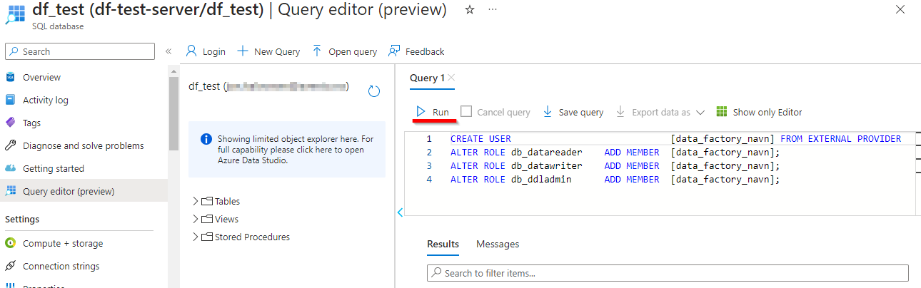Click the refresh object explorer icon
The width and height of the screenshot is (921, 288).
click(x=373, y=91)
